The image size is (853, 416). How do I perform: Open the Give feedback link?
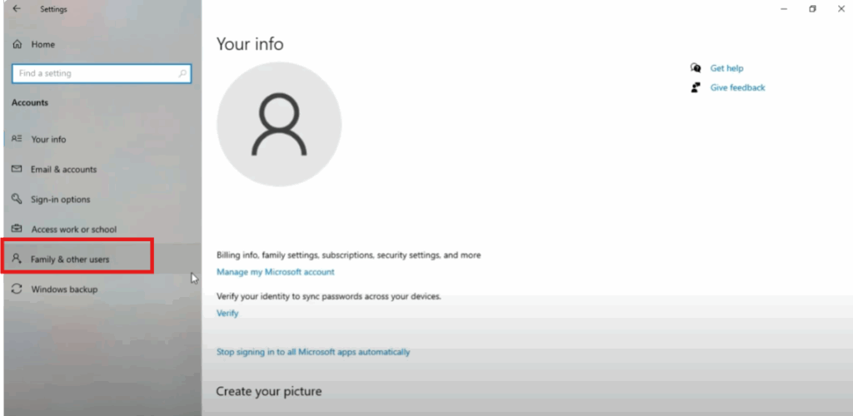(x=737, y=87)
